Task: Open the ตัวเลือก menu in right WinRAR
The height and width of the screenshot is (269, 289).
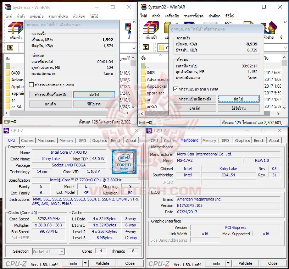Action: (214, 16)
